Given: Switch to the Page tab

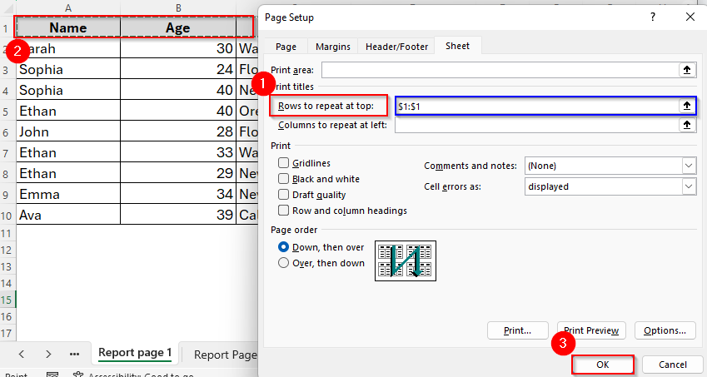Looking at the screenshot, I should click(286, 47).
